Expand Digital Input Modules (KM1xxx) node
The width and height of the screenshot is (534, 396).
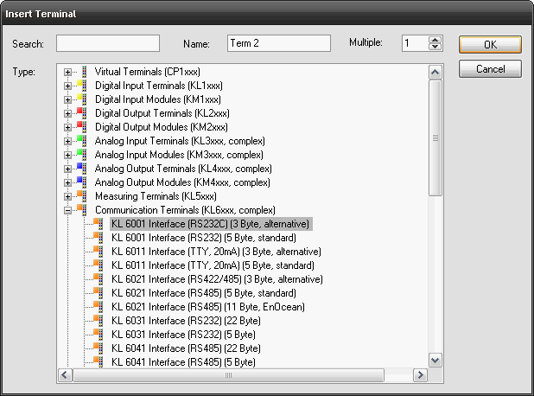67,99
